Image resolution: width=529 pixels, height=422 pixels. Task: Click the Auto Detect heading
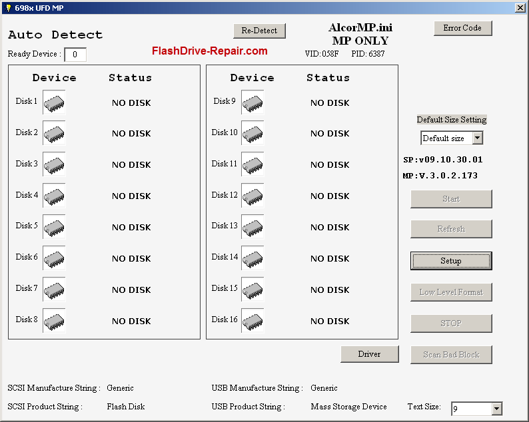coord(55,35)
